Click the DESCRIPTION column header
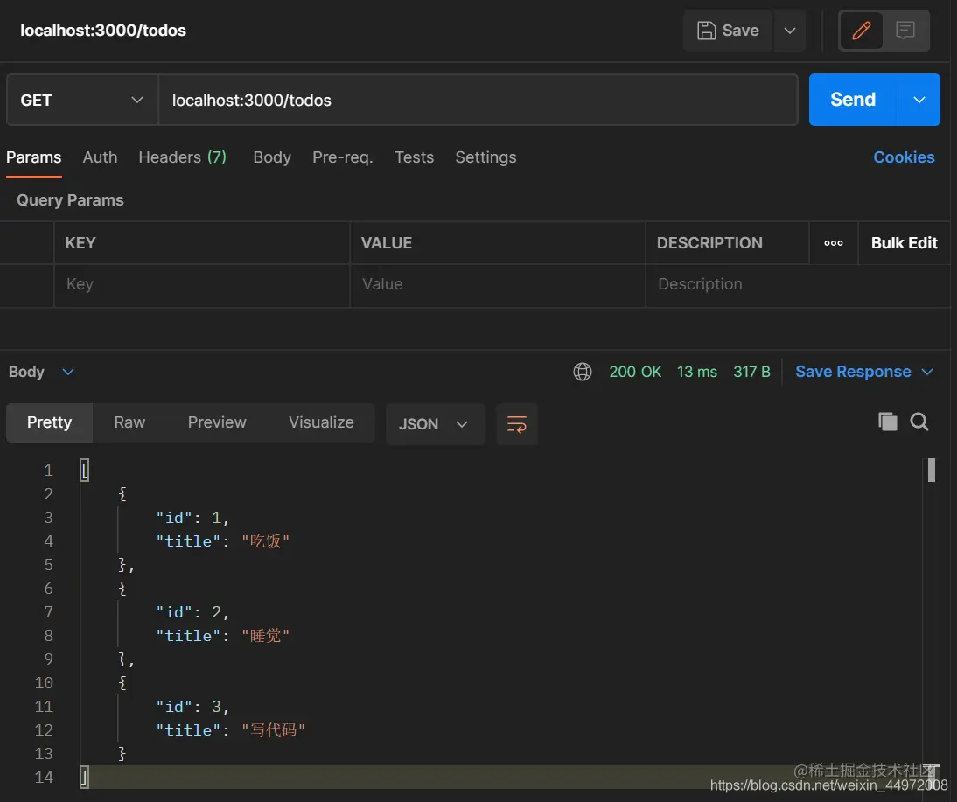The height and width of the screenshot is (802, 957). pos(709,243)
